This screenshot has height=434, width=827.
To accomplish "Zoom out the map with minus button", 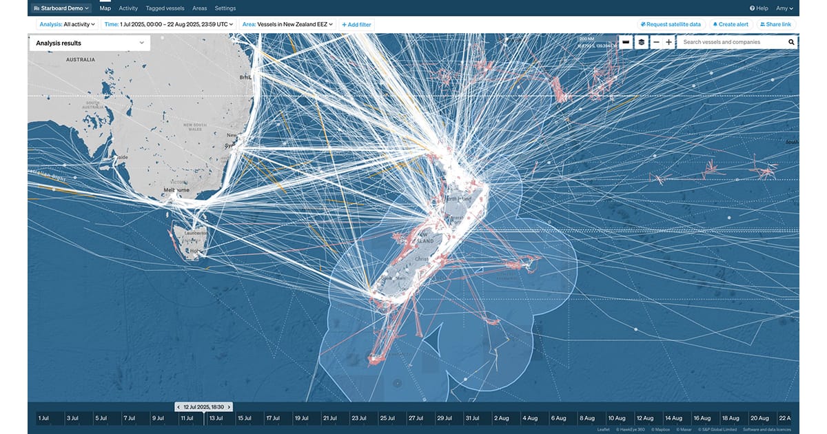I will click(x=656, y=42).
